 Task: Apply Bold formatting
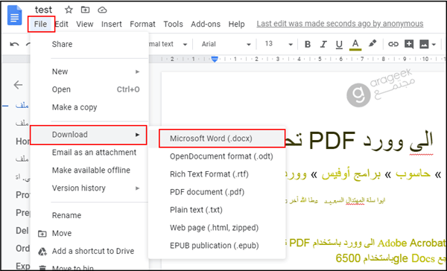[307, 44]
